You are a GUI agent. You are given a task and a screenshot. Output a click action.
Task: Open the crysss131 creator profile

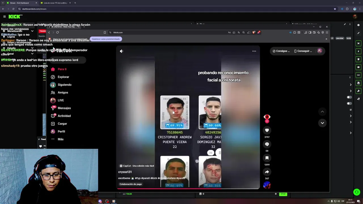point(125,172)
